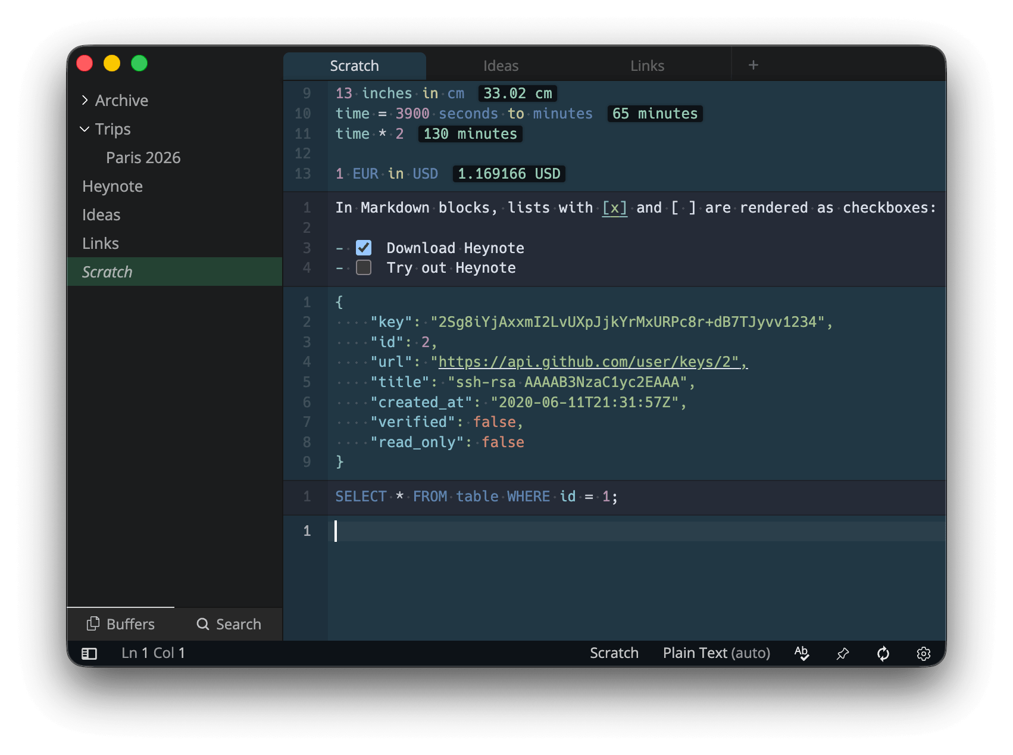Open Search in the sidebar footer
Screen dimensions: 1013x755
click(x=229, y=624)
